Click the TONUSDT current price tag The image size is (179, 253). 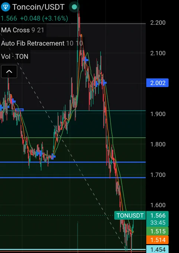click(130, 215)
